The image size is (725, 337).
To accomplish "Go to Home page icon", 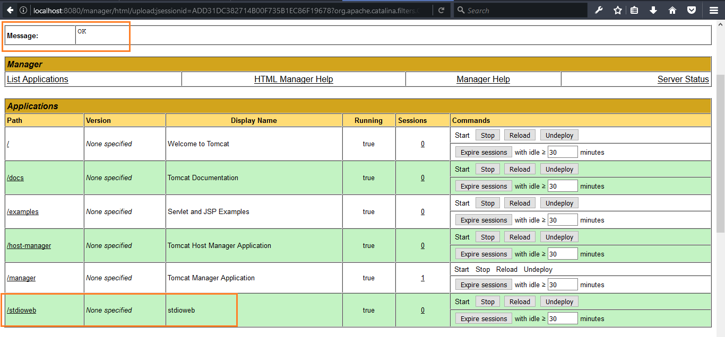I will 672,10.
